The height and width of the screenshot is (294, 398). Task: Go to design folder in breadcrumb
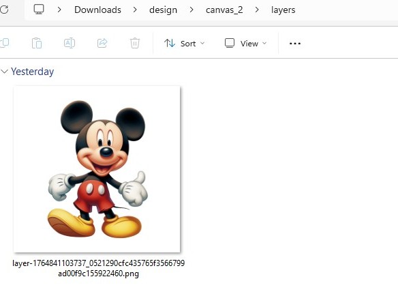[x=163, y=10]
